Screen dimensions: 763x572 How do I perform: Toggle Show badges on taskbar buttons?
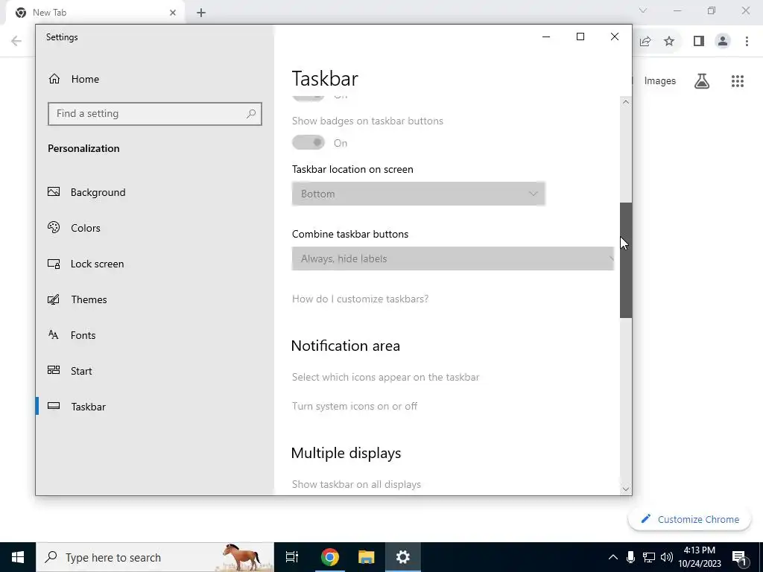[308, 142]
